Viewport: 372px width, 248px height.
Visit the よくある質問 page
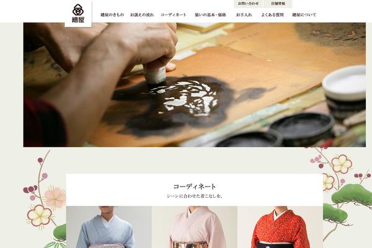point(272,15)
